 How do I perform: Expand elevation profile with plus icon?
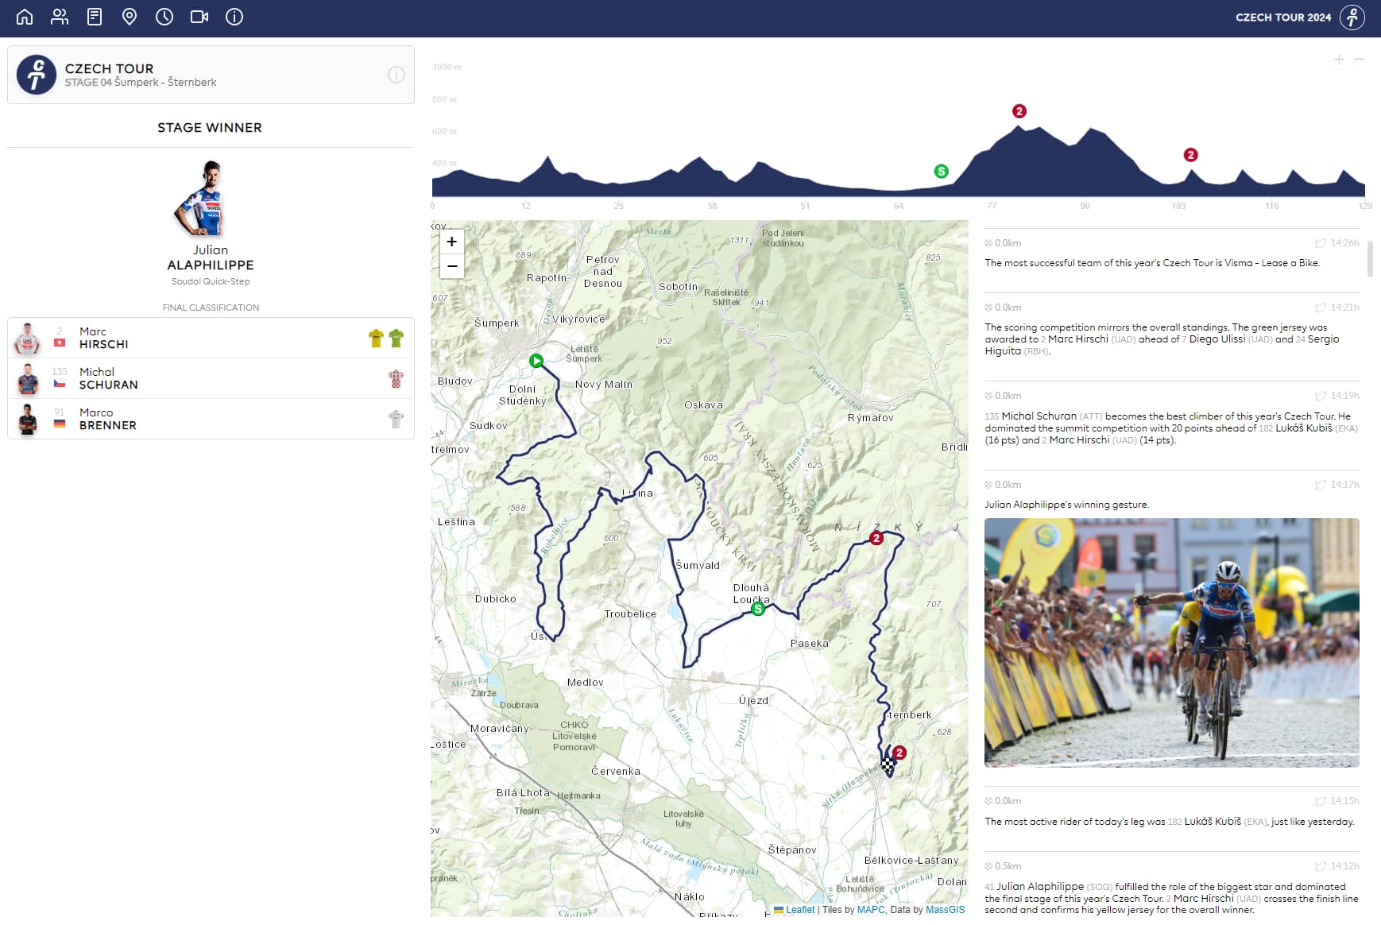point(1339,60)
